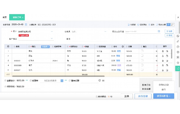Viewport: 180px width, 114px height.
Task: Click the link chain icon in right sidebar
Action: (x=178, y=41)
